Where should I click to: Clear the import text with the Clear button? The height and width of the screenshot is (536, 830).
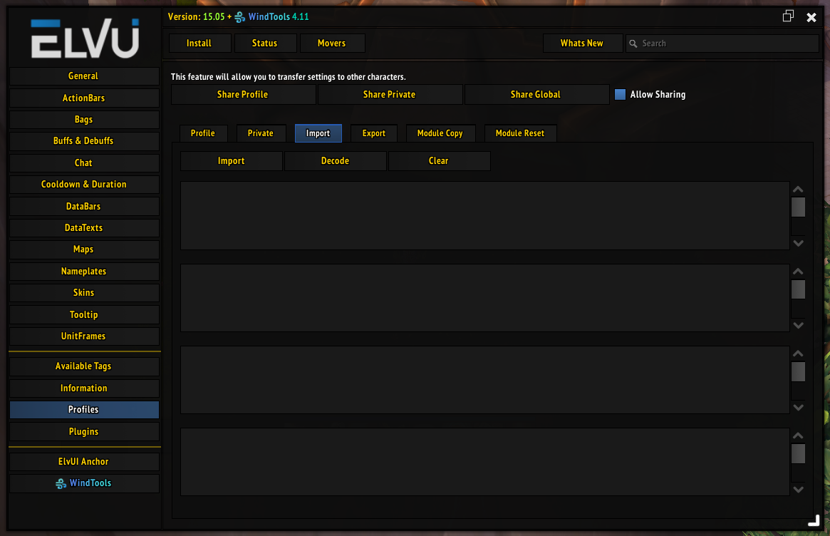(439, 160)
